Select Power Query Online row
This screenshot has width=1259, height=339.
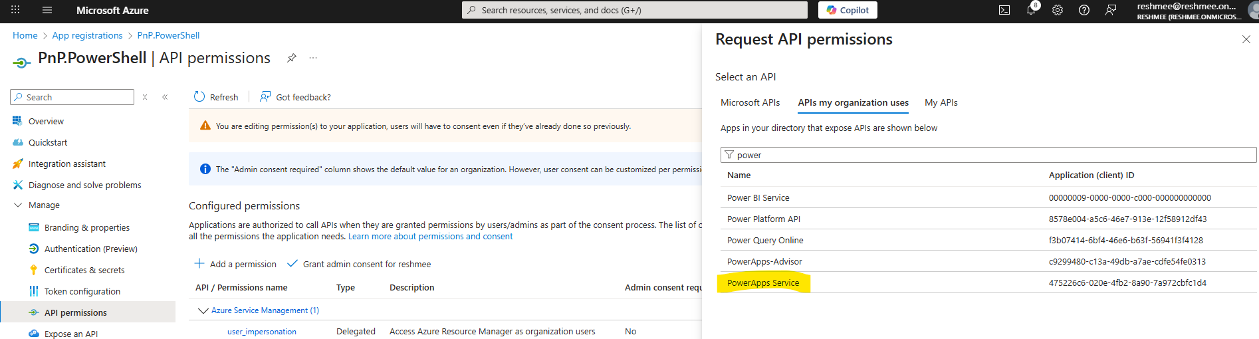[987, 240]
